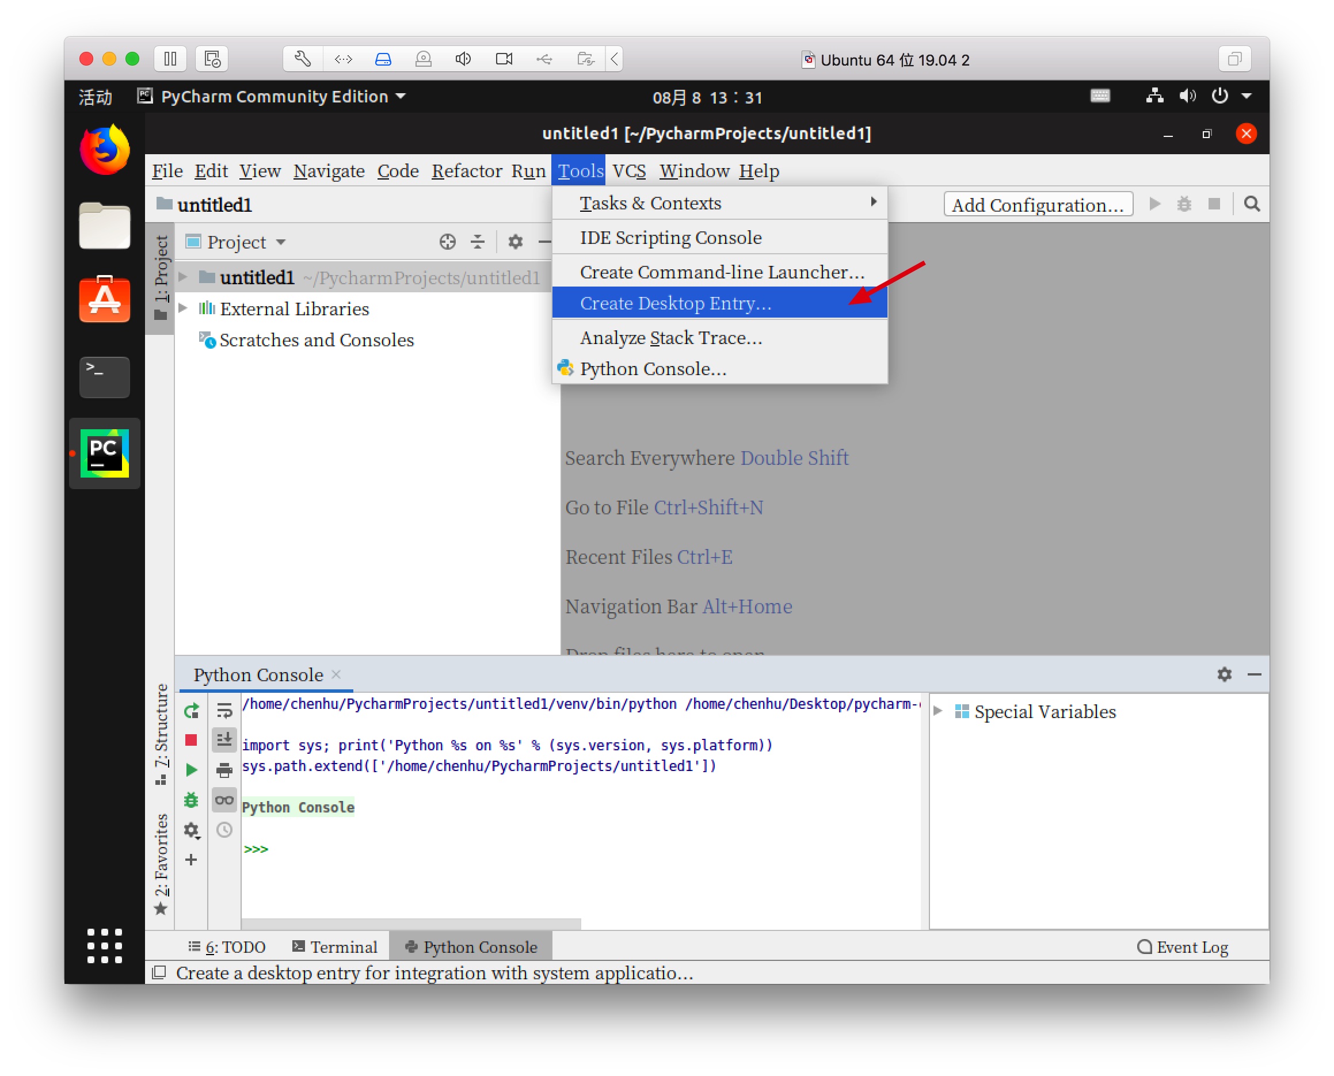
Task: Click the green Execute button in the console
Action: (191, 770)
